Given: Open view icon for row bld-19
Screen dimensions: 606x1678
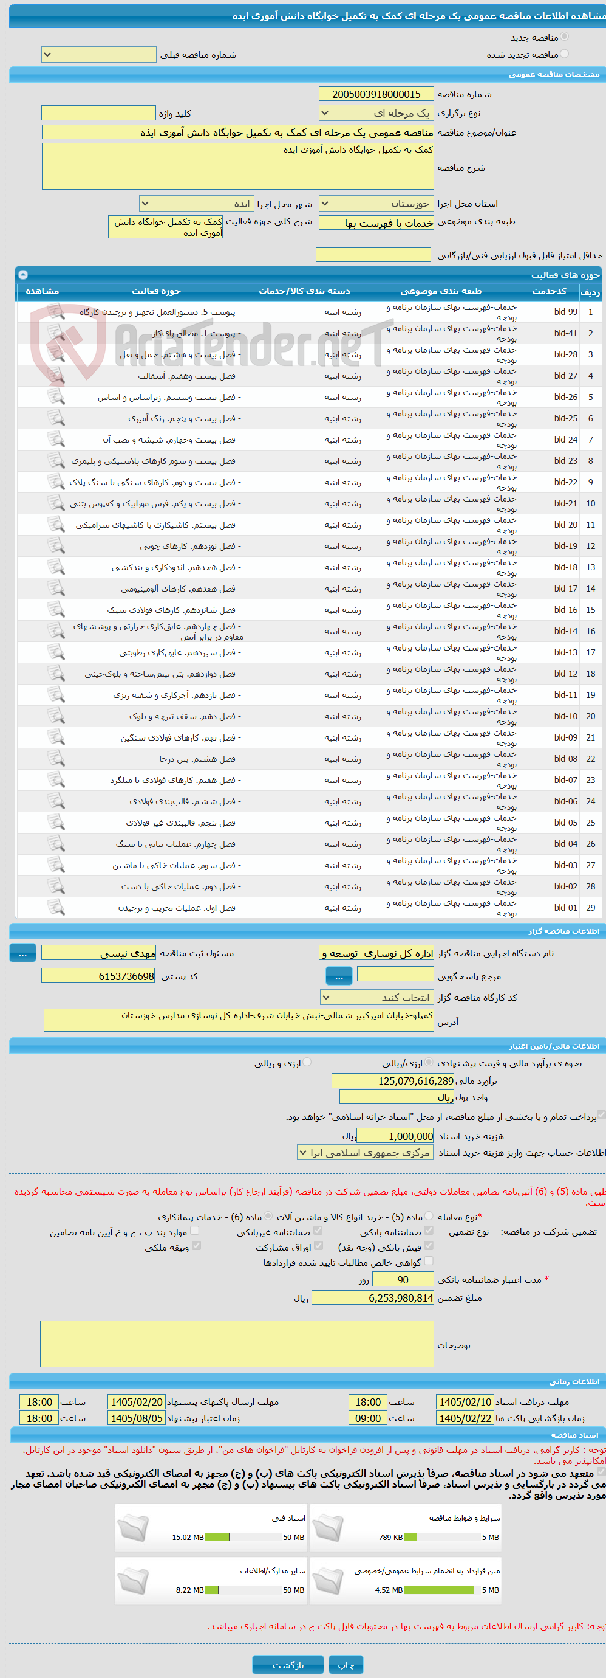Looking at the screenshot, I should [x=56, y=546].
